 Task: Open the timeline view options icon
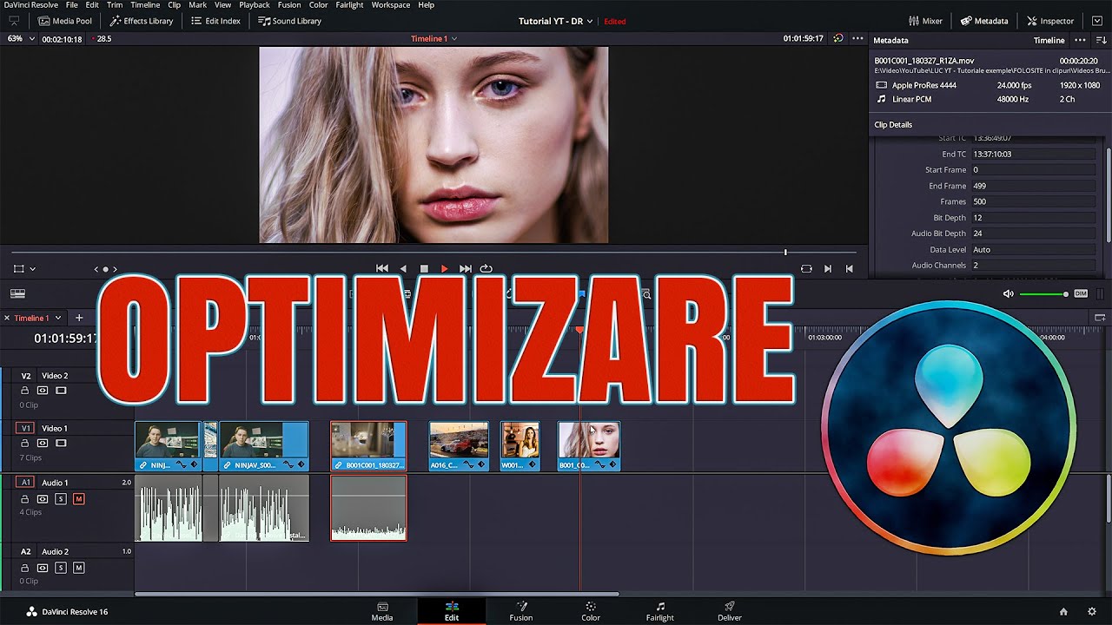(17, 294)
